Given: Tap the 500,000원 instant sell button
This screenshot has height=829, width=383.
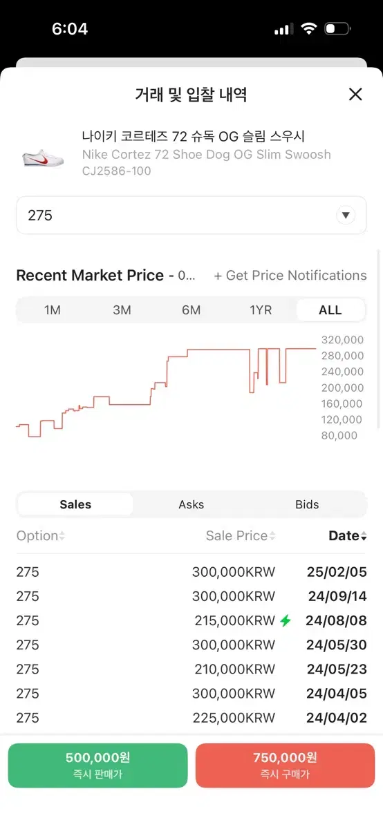Looking at the screenshot, I should tap(98, 765).
